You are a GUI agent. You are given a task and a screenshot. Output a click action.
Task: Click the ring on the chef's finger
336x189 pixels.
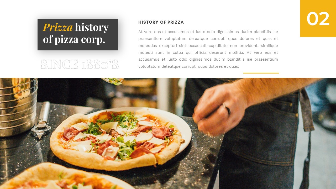227,109
